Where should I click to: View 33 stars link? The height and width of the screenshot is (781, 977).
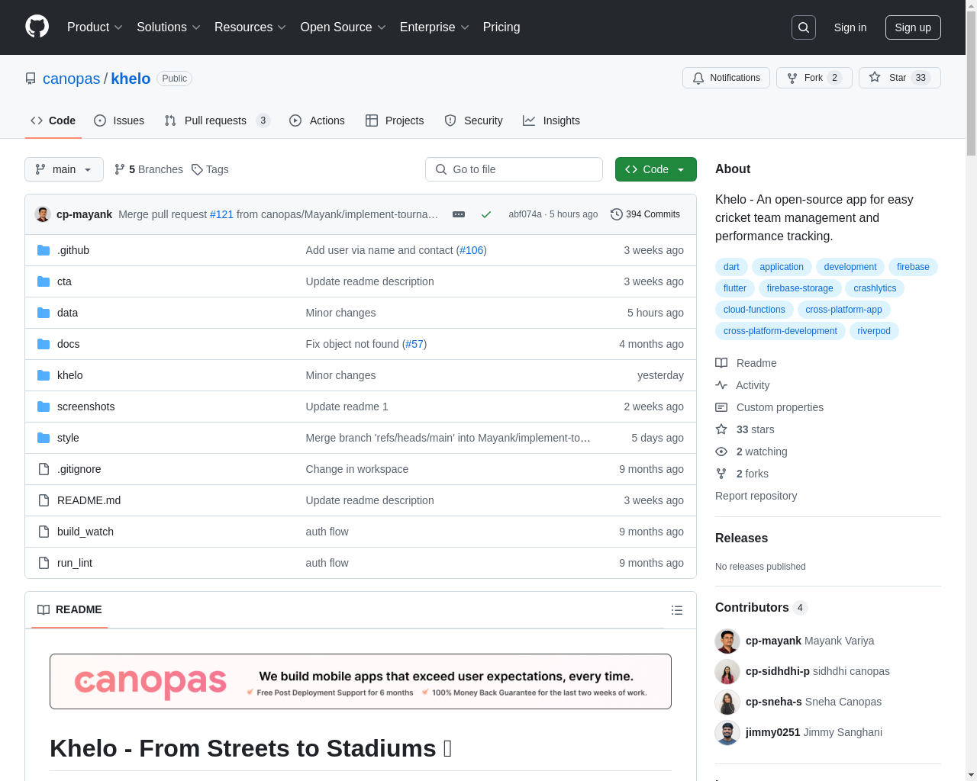pyautogui.click(x=745, y=429)
